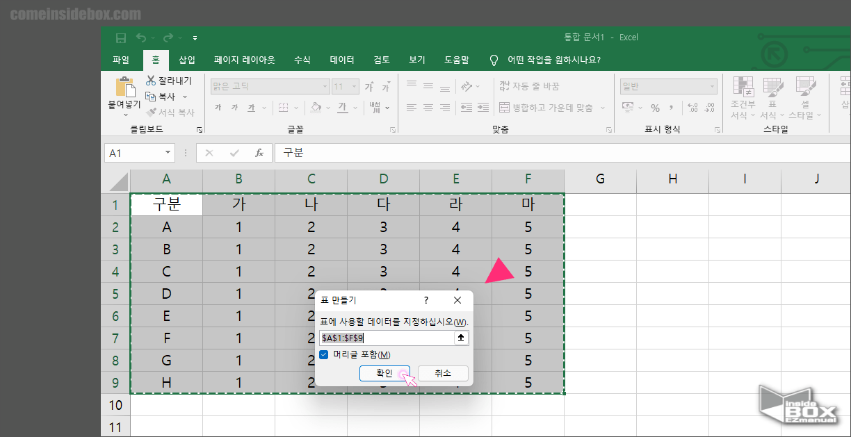Open the Customize Quick Access Toolbar dropdown
Viewport: 851px width, 437px height.
(195, 38)
